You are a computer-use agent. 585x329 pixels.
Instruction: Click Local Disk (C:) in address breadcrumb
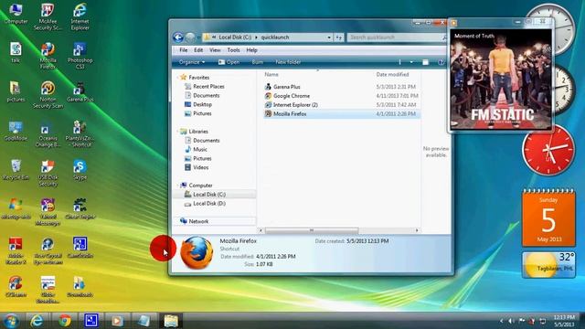point(235,37)
